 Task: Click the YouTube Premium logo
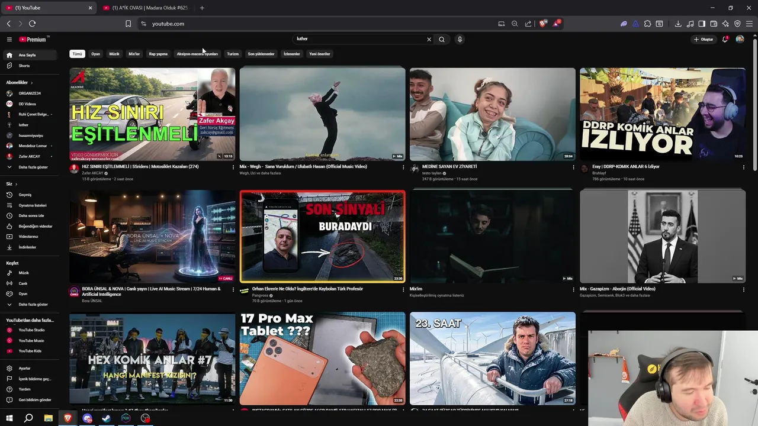33,40
